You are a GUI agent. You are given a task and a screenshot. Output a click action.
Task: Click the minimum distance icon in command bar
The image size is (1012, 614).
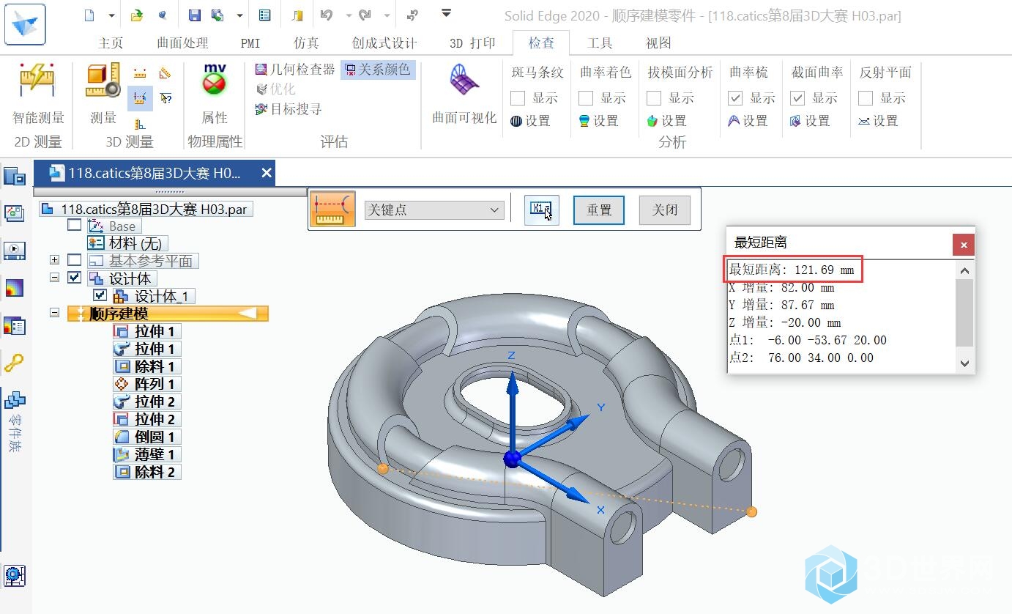coord(333,210)
